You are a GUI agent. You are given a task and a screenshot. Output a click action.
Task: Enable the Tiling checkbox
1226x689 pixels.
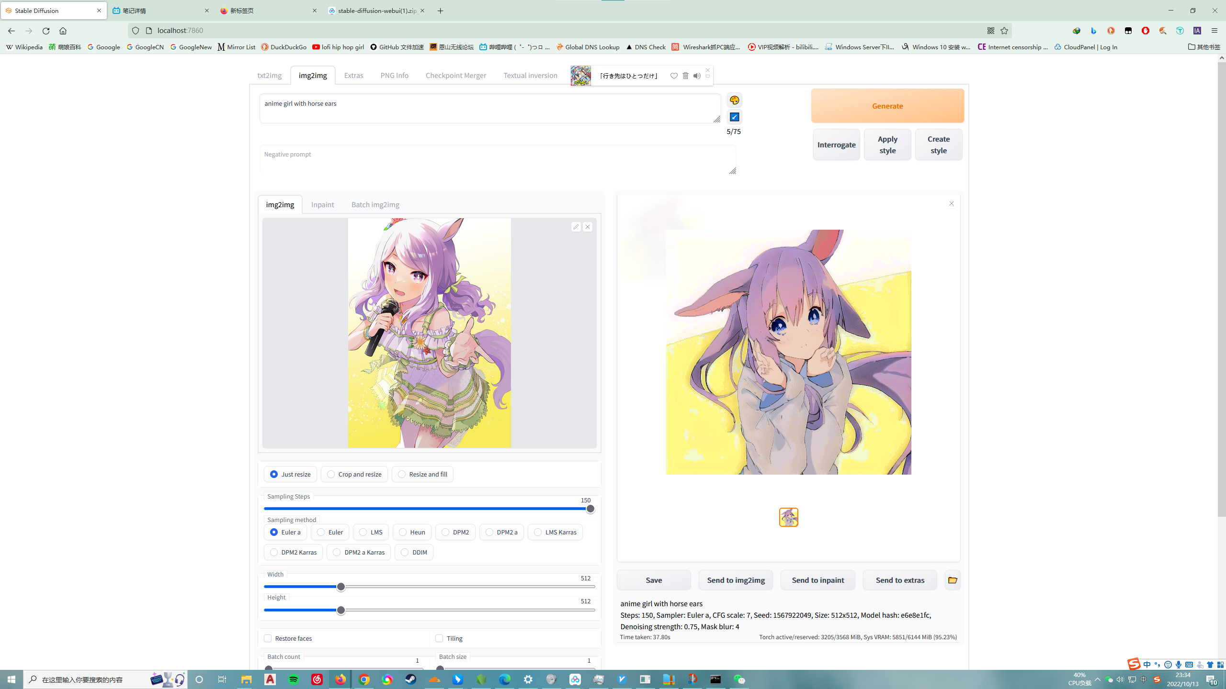[x=439, y=638]
